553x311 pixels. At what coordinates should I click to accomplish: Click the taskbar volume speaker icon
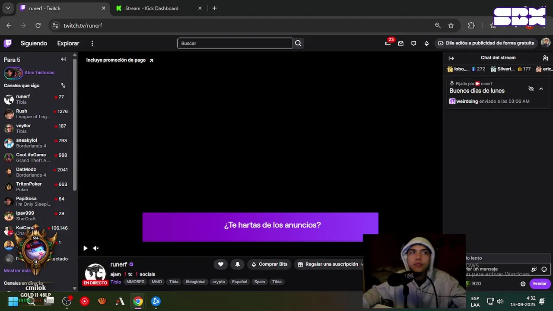point(500,301)
